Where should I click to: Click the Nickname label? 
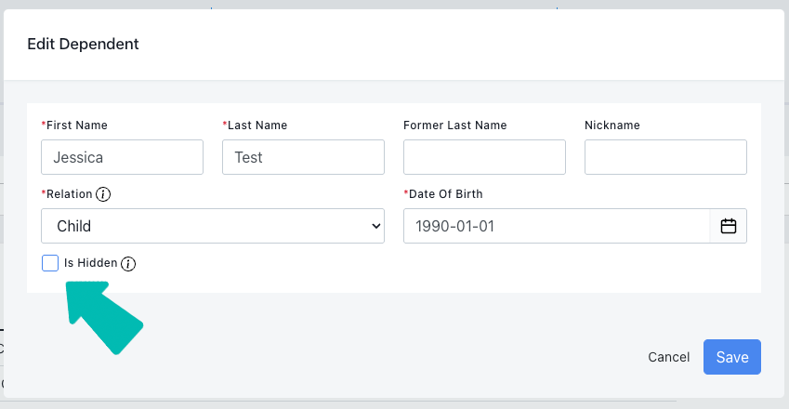(x=612, y=125)
